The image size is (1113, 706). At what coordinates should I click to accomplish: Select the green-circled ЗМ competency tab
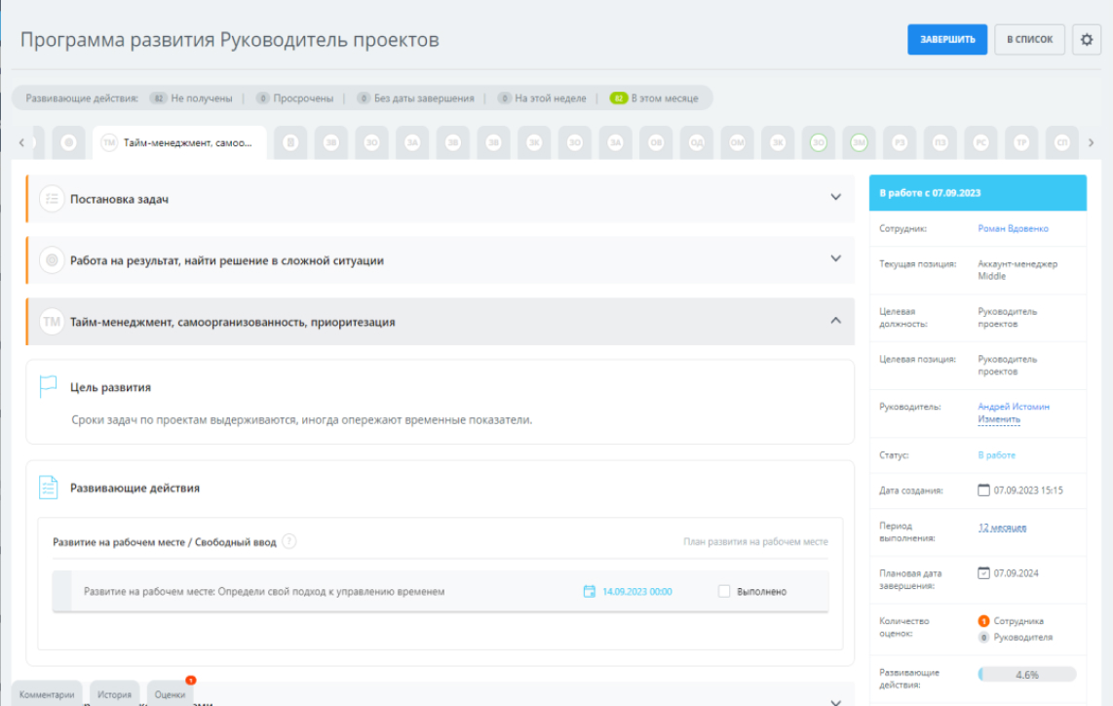859,142
